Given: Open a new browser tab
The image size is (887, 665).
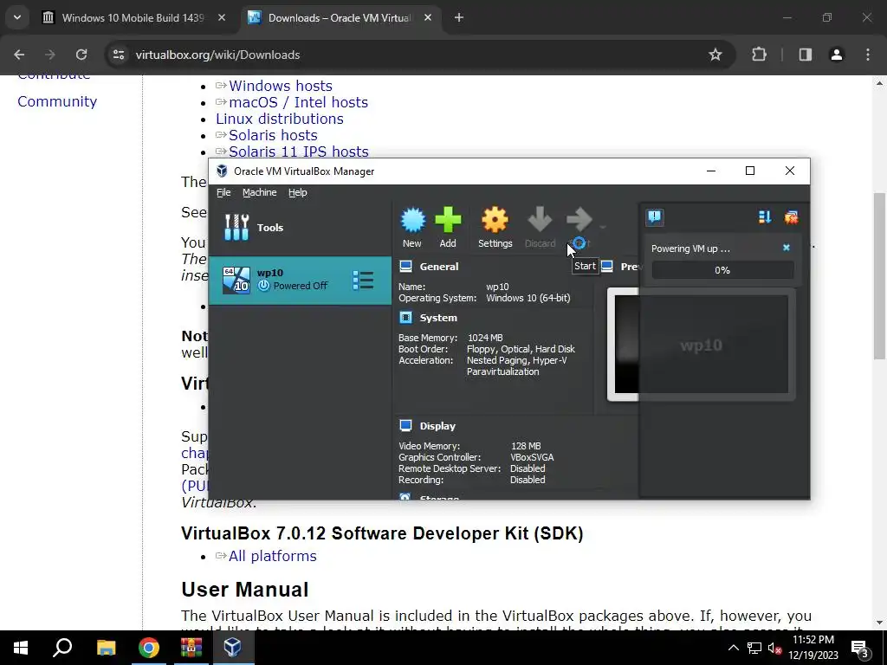Looking at the screenshot, I should click(459, 18).
